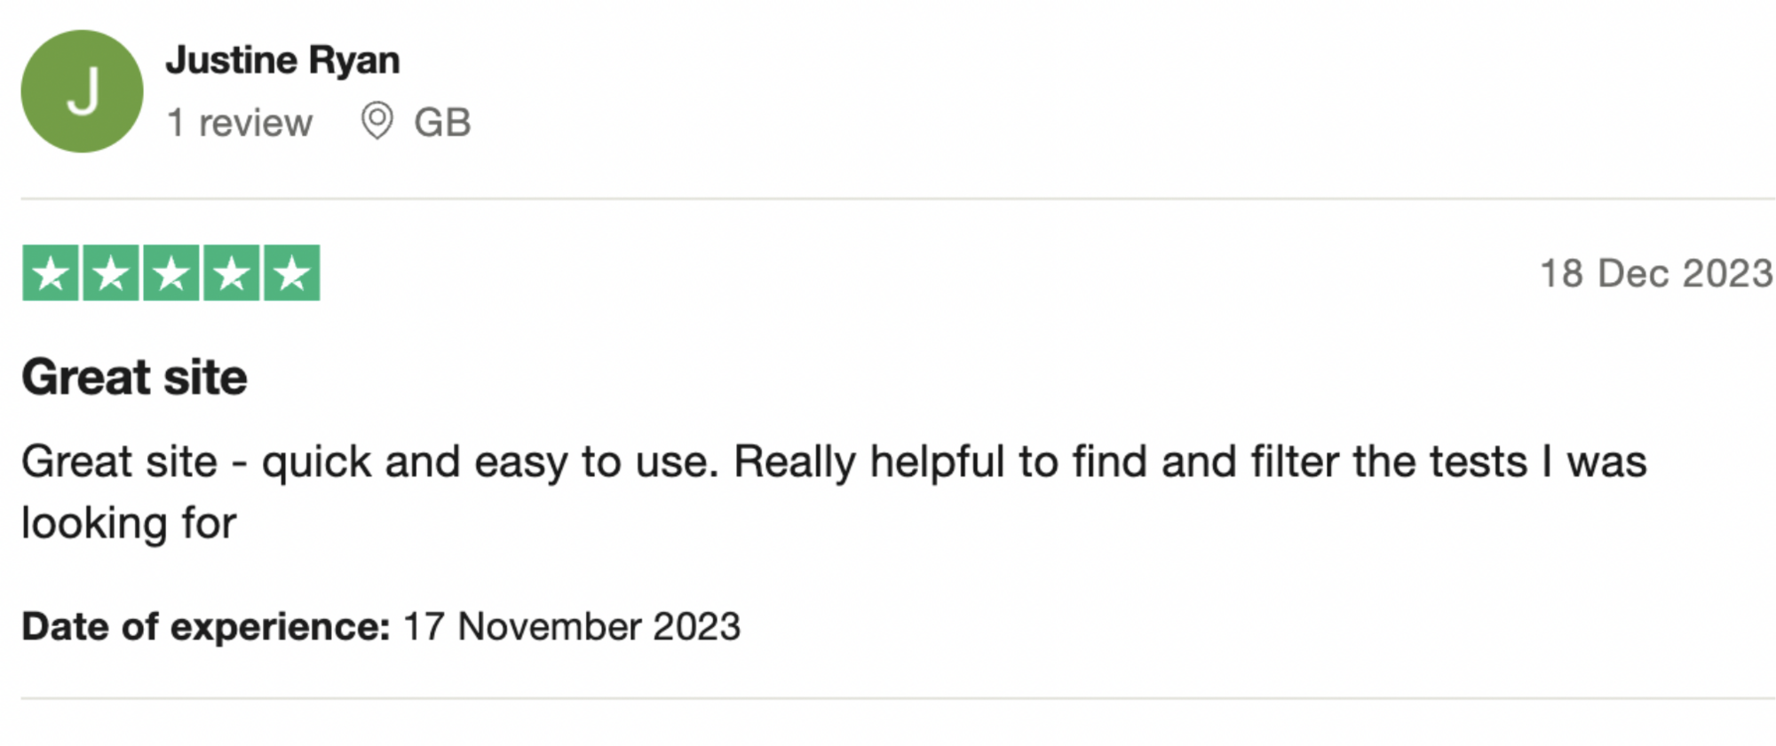Click the review text starting Great site - quick

pyautogui.click(x=834, y=491)
